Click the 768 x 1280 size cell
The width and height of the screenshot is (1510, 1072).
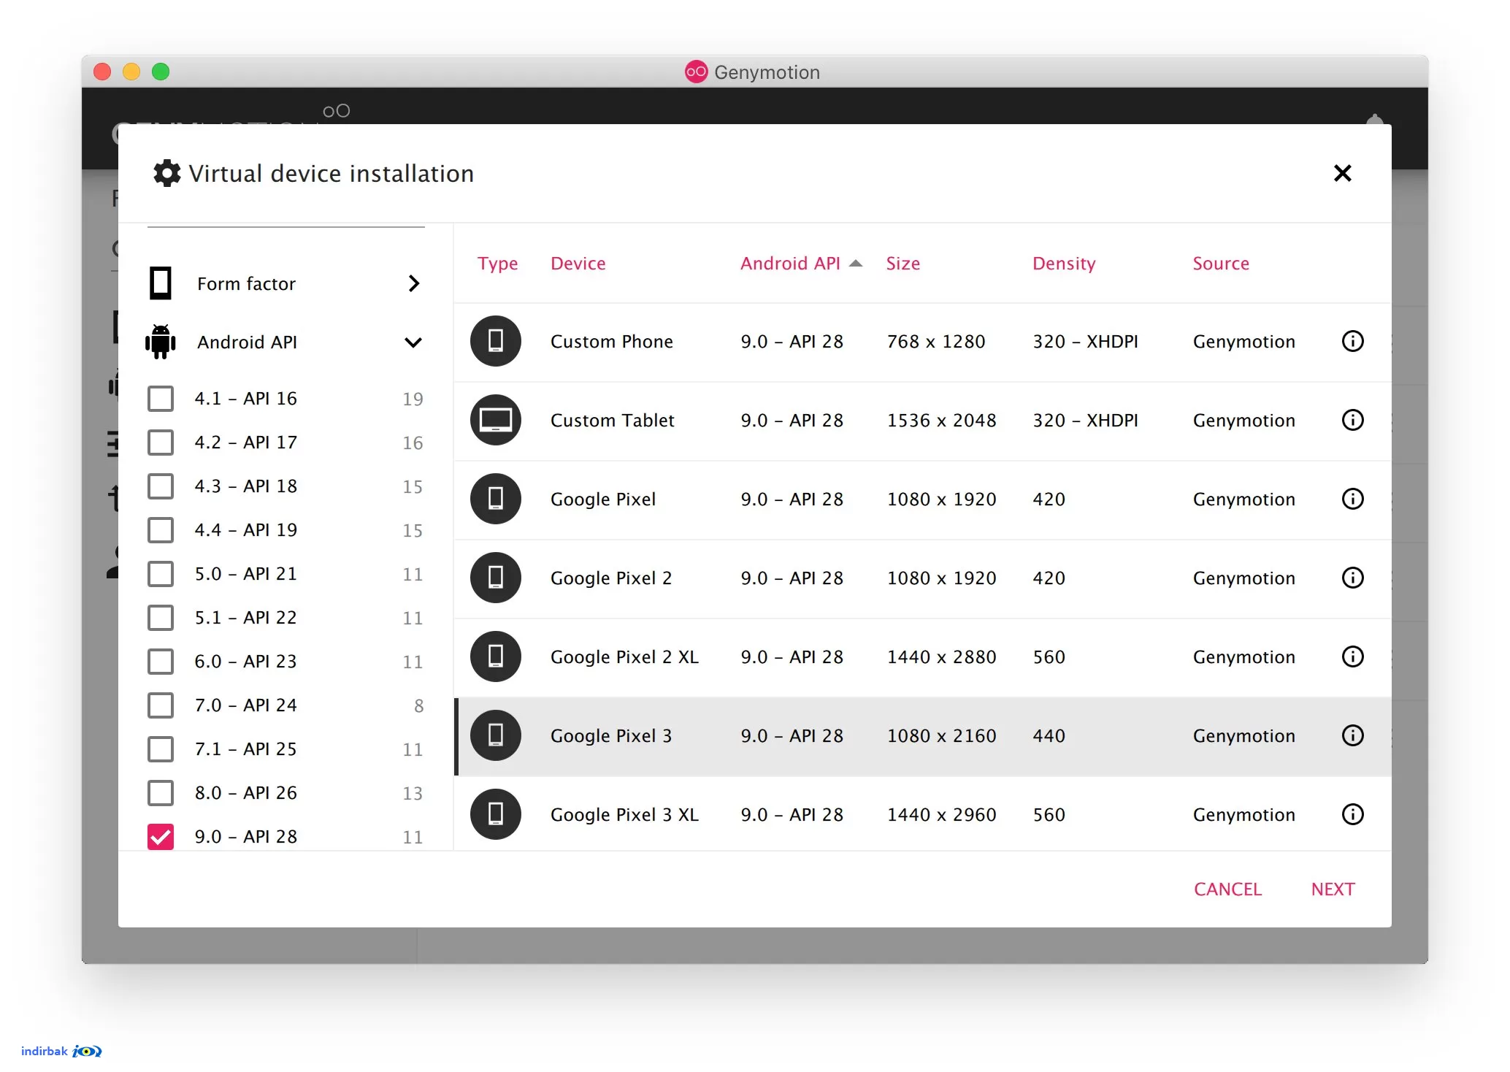pos(935,342)
